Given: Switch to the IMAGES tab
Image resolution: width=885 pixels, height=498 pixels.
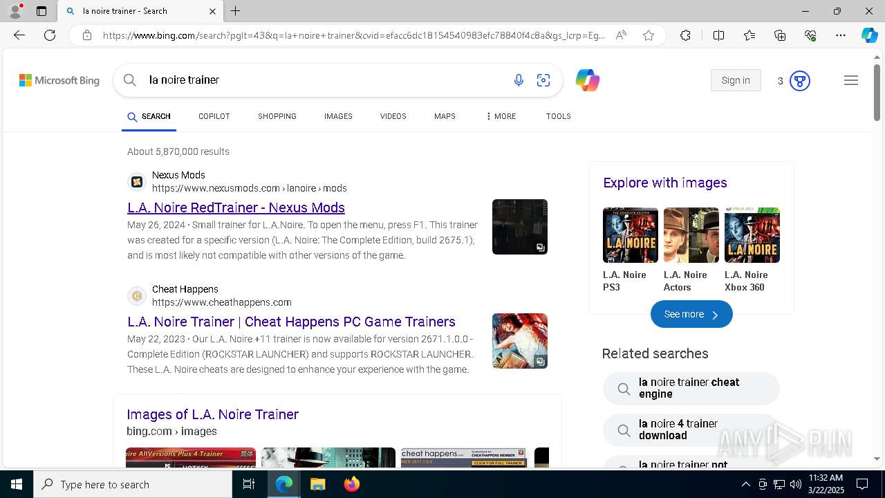Looking at the screenshot, I should [338, 116].
